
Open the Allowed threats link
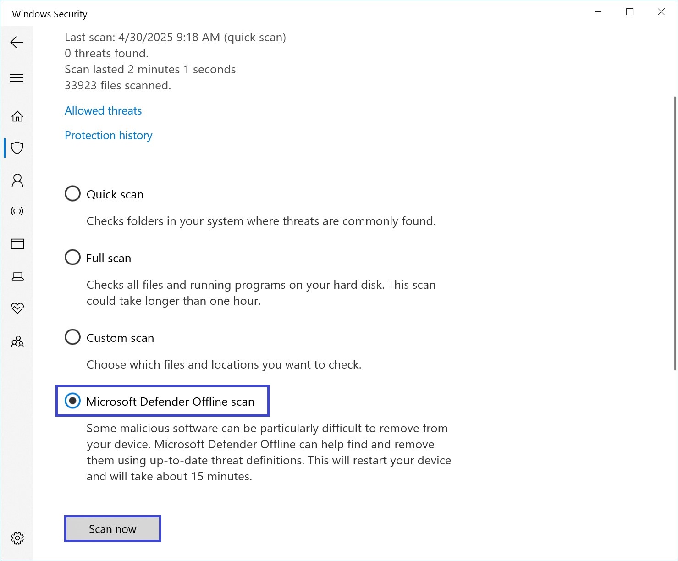(x=103, y=110)
